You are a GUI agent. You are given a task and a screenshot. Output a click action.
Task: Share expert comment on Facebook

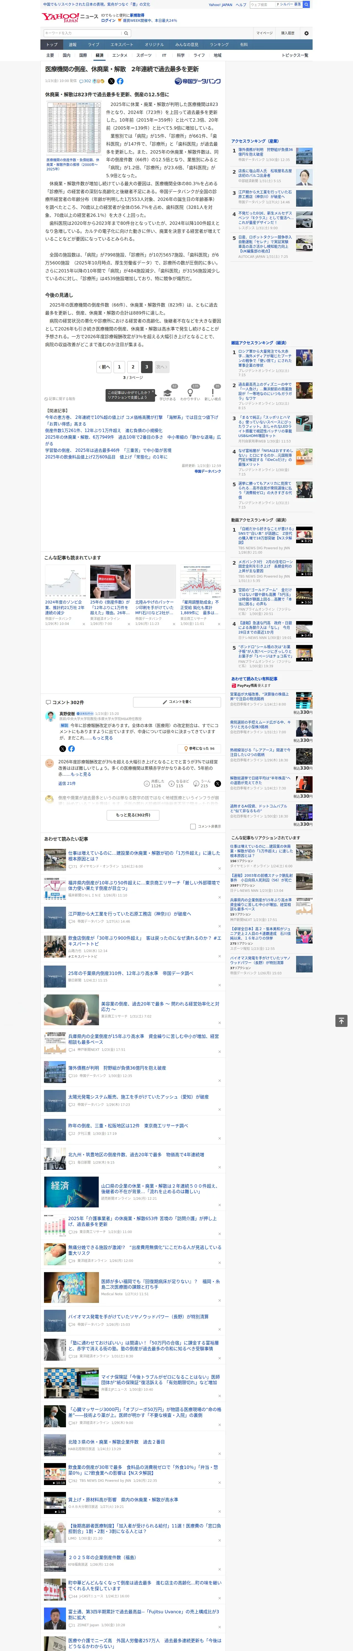click(71, 748)
